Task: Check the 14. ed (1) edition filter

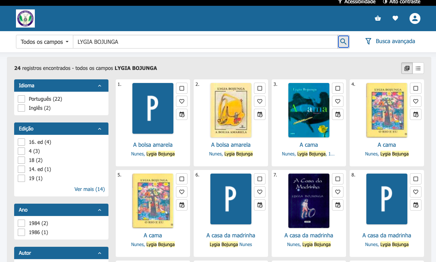Action: pyautogui.click(x=21, y=169)
